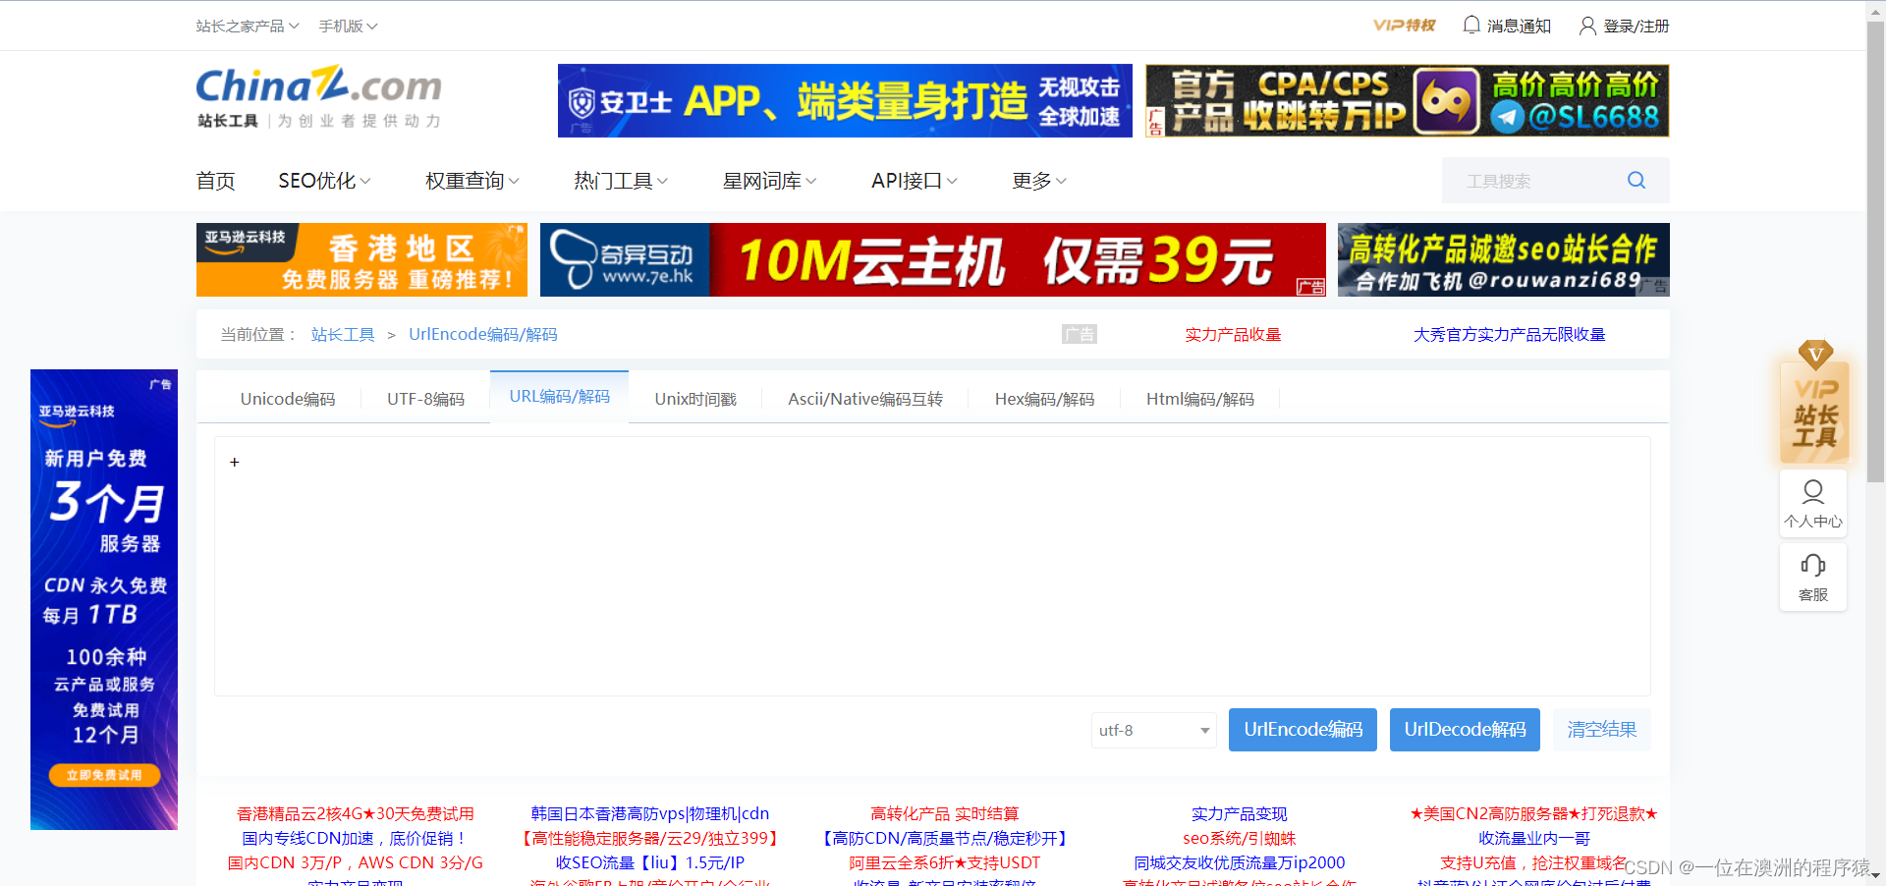Viewport: 1886px width, 886px height.
Task: Open the message notification bell
Action: pos(1470,26)
